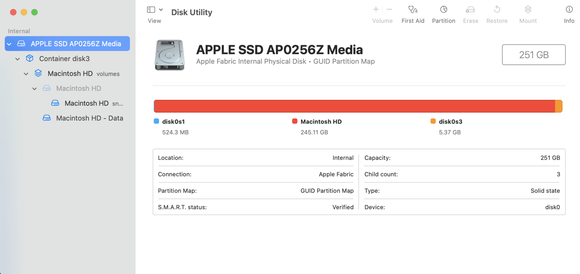Click the Restore arrow icon
Image resolution: width=580 pixels, height=274 pixels.
click(x=497, y=10)
